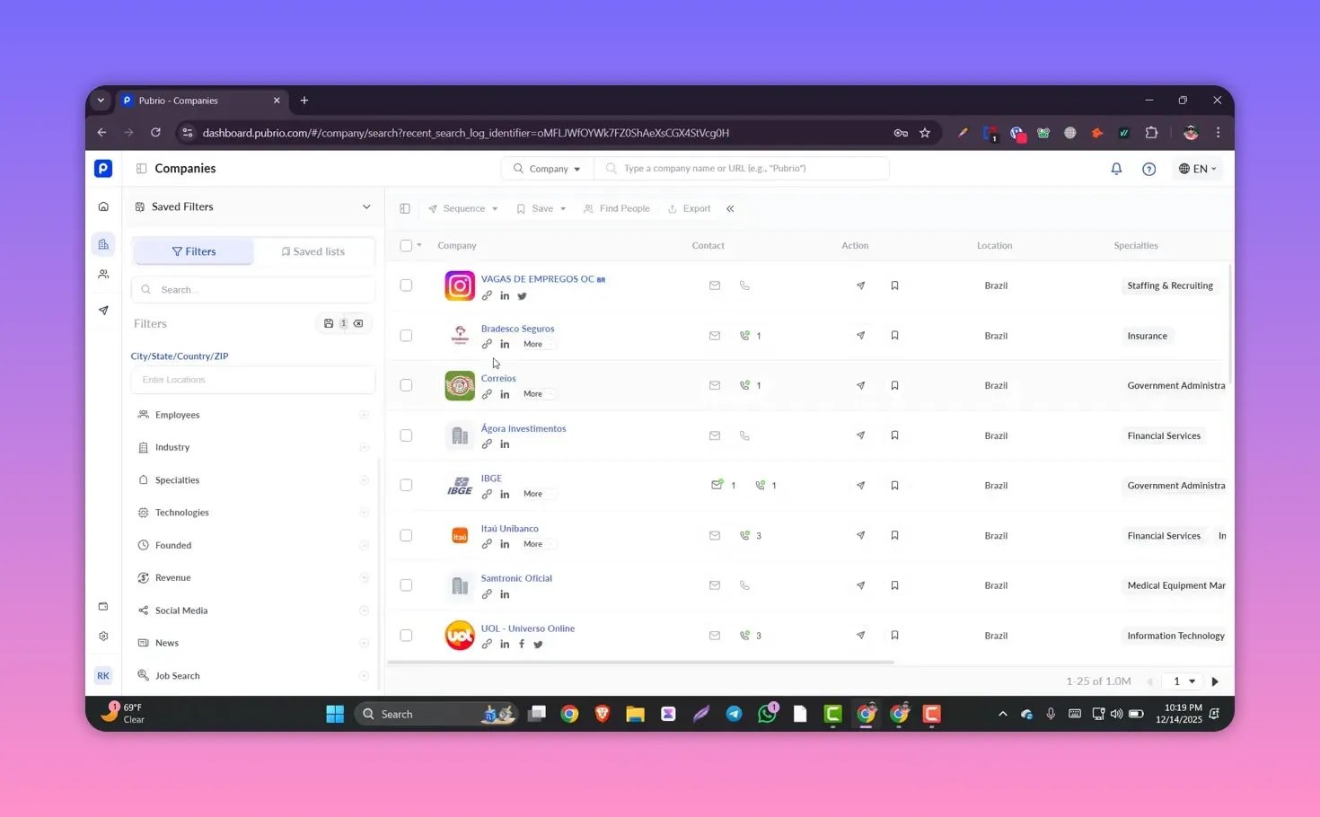Open the Company search type dropdown

pos(547,169)
